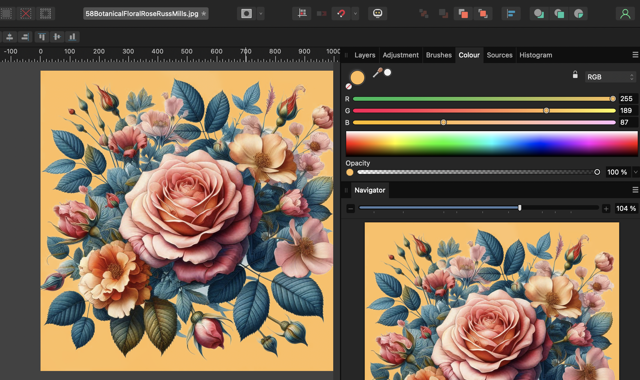Click the Select All marquee icon
The image size is (640, 380).
[x=6, y=14]
